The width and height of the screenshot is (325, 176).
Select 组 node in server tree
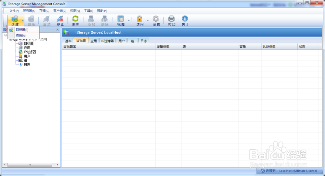pyautogui.click(x=25, y=60)
